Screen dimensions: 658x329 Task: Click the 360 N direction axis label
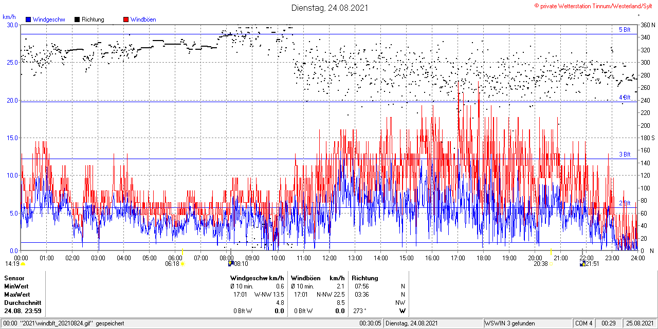click(x=648, y=25)
